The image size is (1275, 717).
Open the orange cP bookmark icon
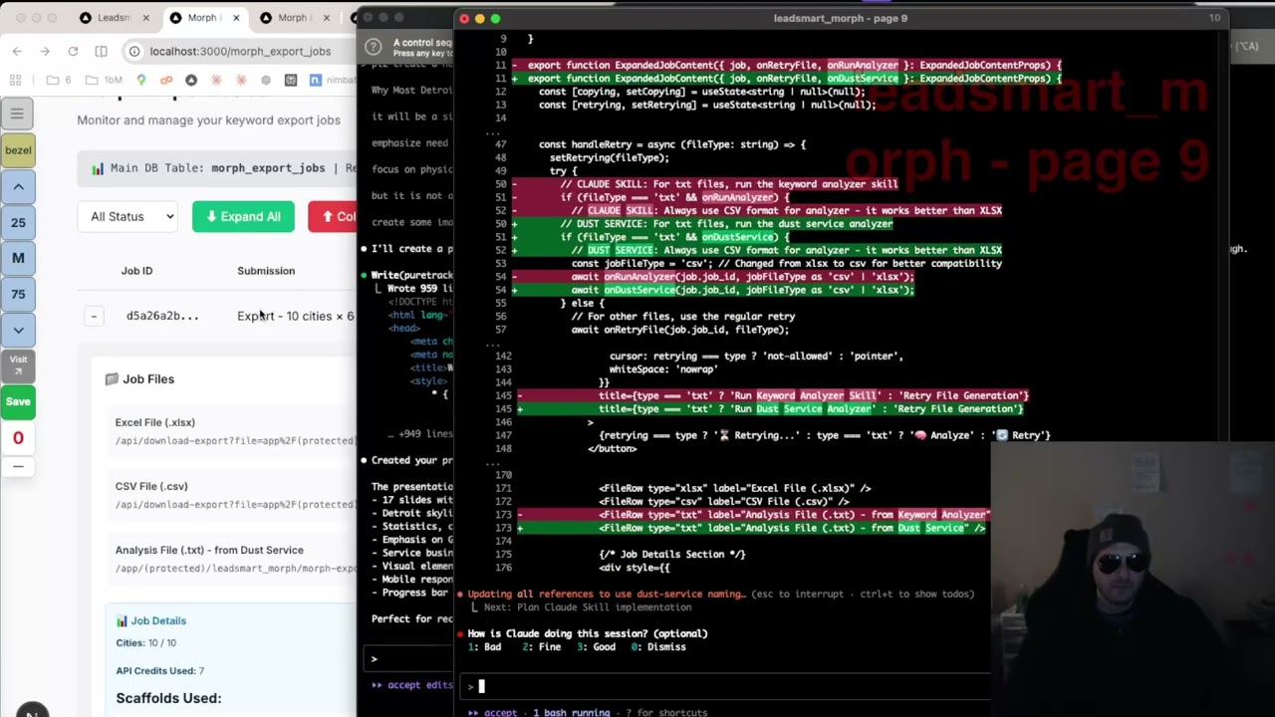coord(166,80)
